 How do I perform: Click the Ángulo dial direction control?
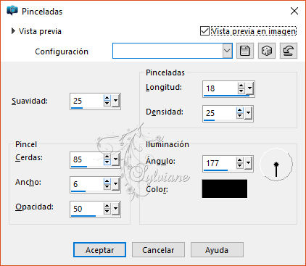276,165
